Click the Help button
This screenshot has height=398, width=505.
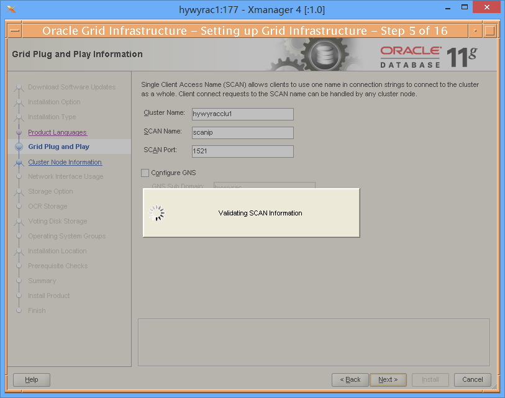pos(32,380)
